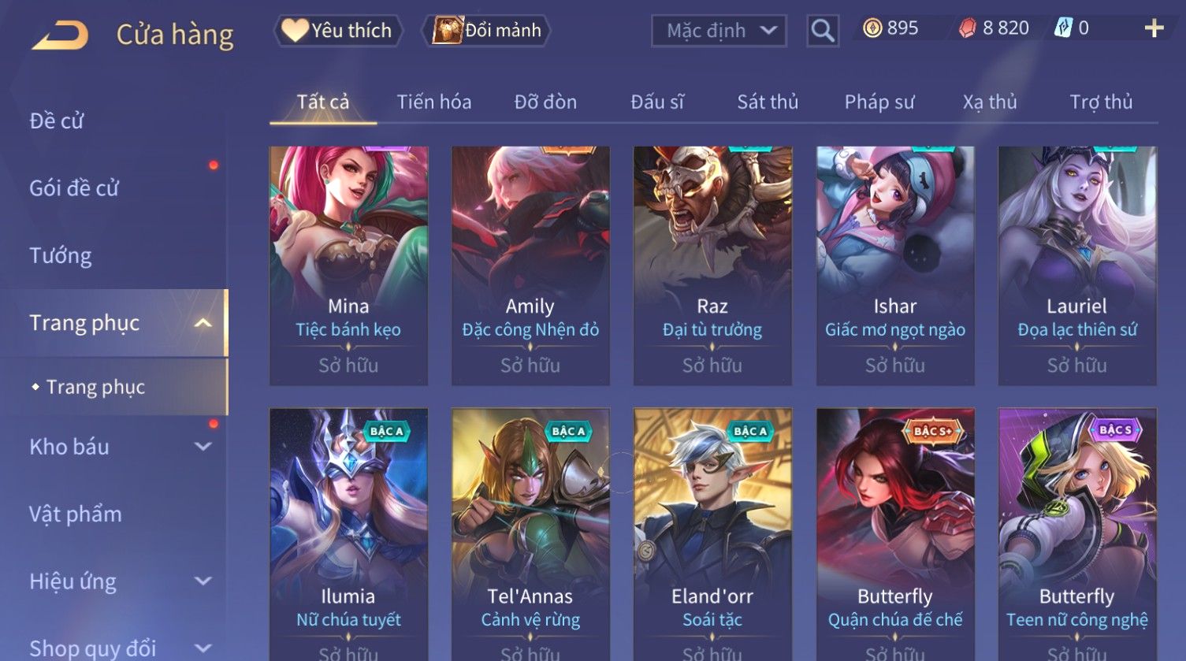Collapse the Trang phục sidebar section
1186x661 pixels.
pos(203,323)
